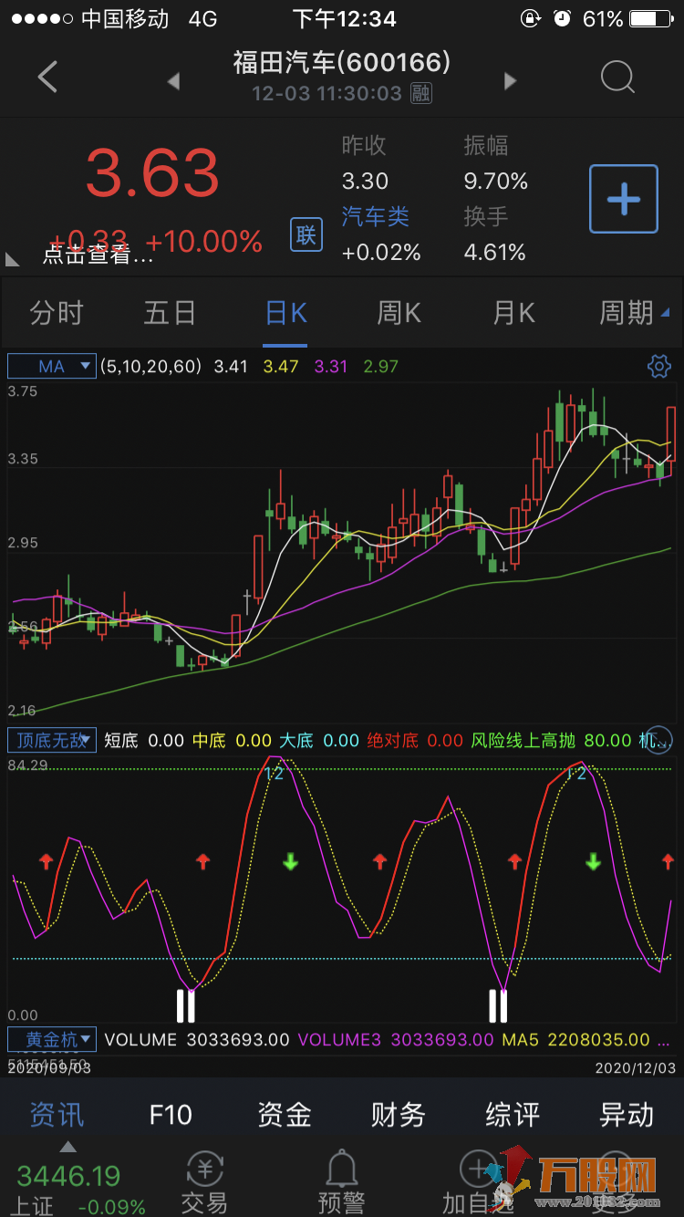The width and height of the screenshot is (684, 1217).
Task: Tap the 联 linkage badge
Action: click(306, 235)
